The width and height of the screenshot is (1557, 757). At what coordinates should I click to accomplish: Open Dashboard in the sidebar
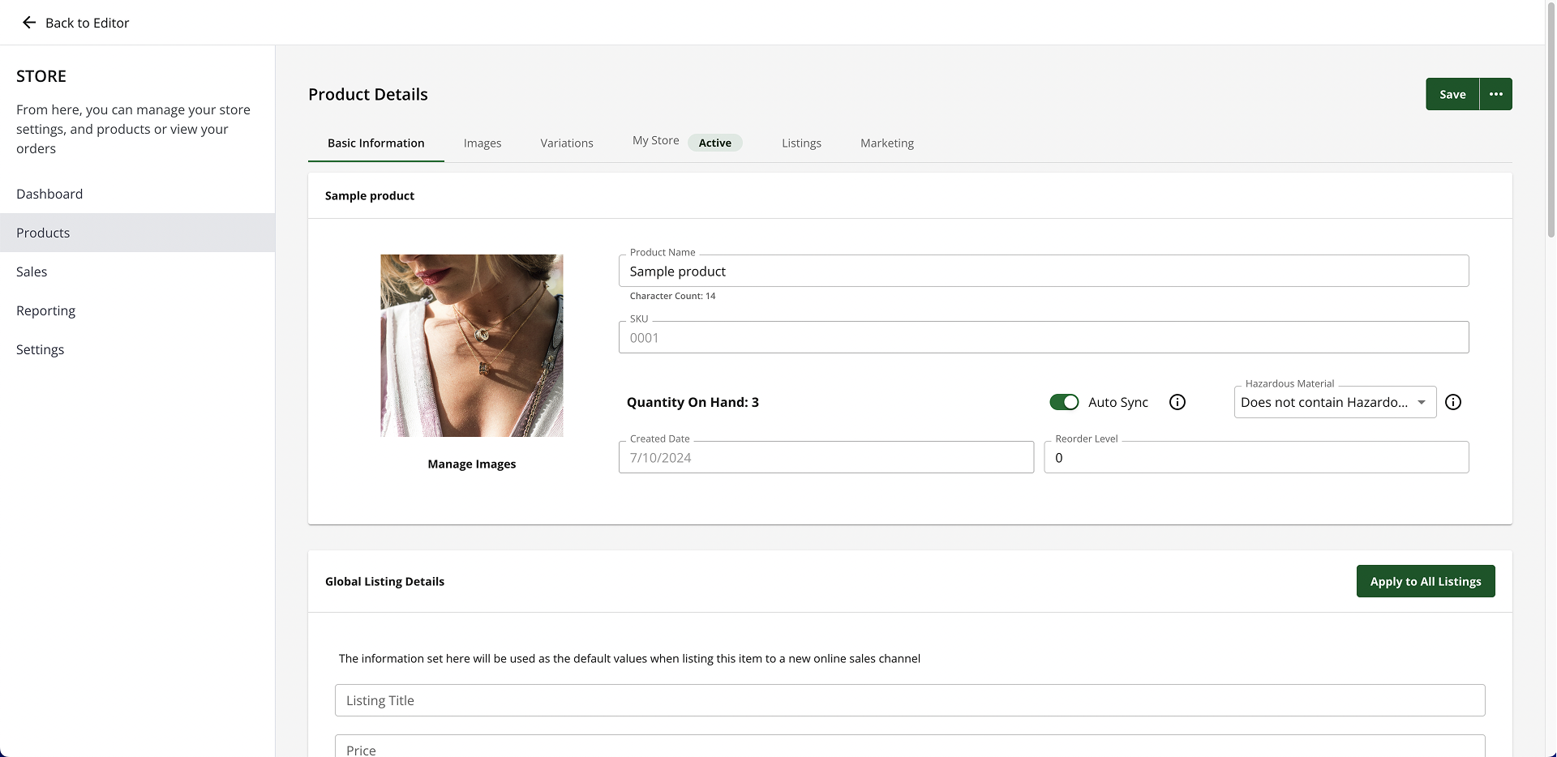(x=138, y=194)
